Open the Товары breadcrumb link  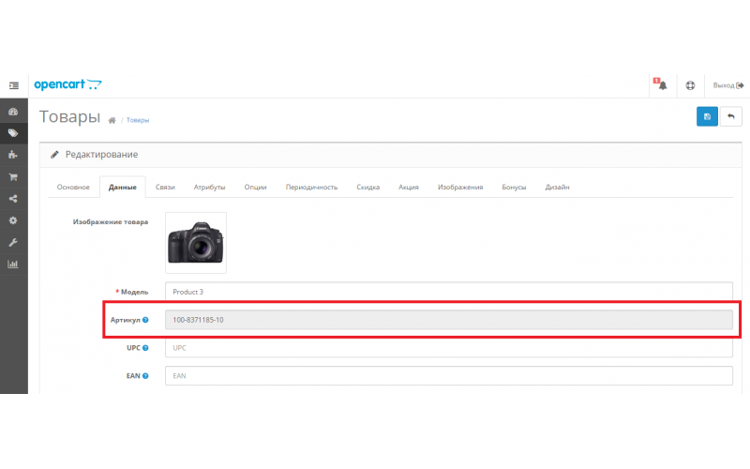(x=138, y=121)
